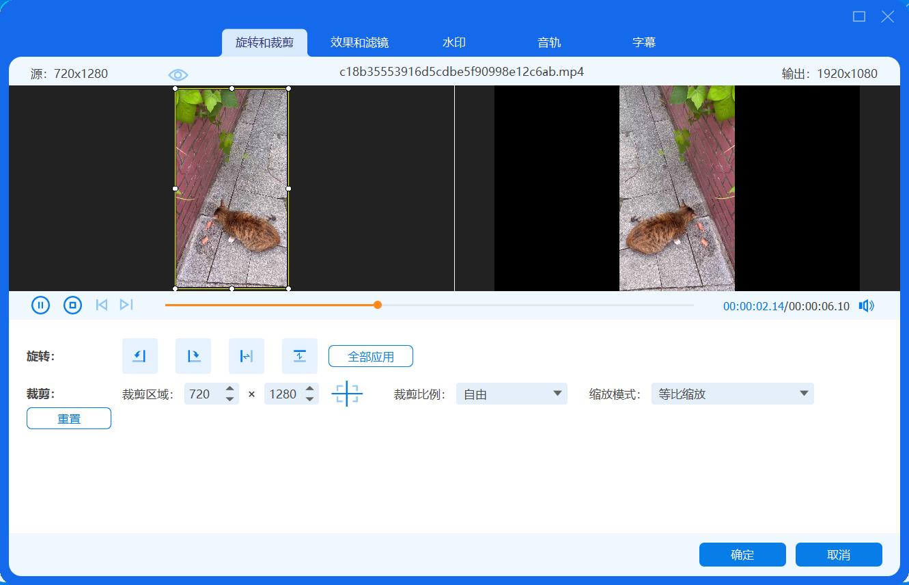Open the 缩放模式 scaling mode dropdown

[731, 394]
